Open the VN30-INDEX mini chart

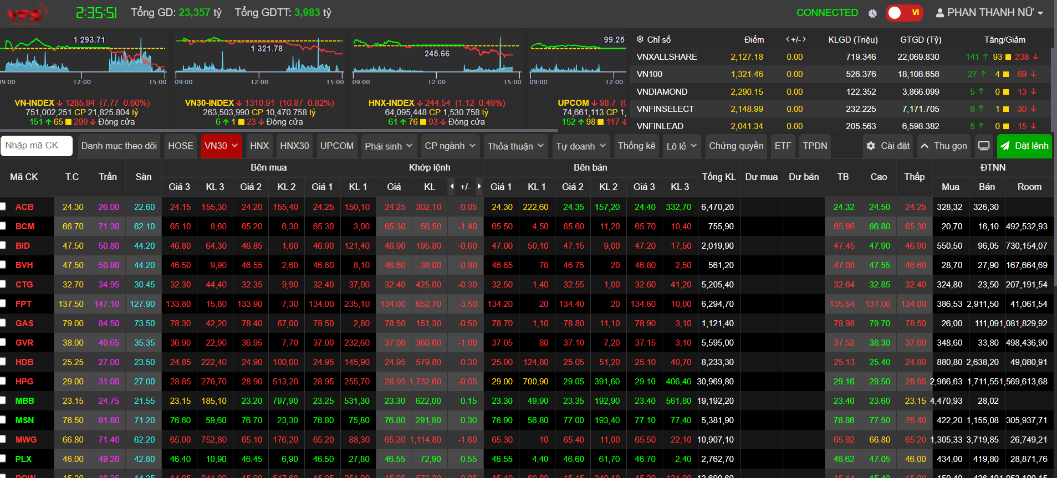259,59
